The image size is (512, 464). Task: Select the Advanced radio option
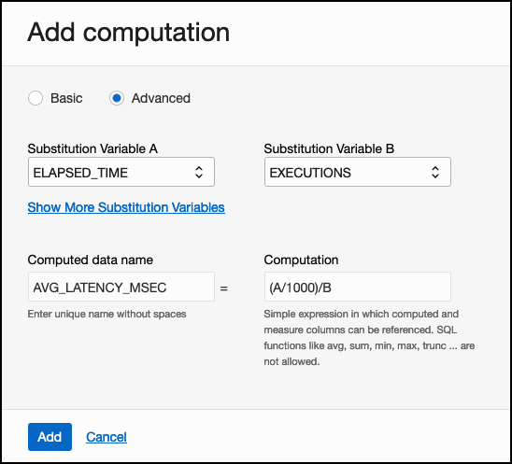point(117,98)
